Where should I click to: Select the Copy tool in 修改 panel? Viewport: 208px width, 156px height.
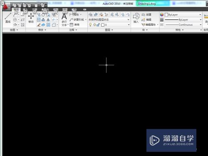(x=39, y=15)
